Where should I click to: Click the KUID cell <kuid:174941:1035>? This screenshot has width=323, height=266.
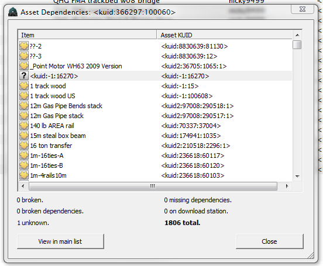point(191,136)
